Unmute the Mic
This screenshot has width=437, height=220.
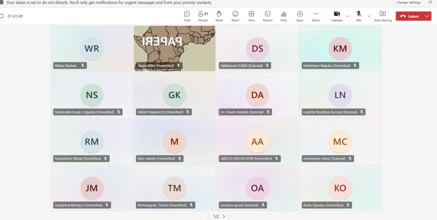359,16
